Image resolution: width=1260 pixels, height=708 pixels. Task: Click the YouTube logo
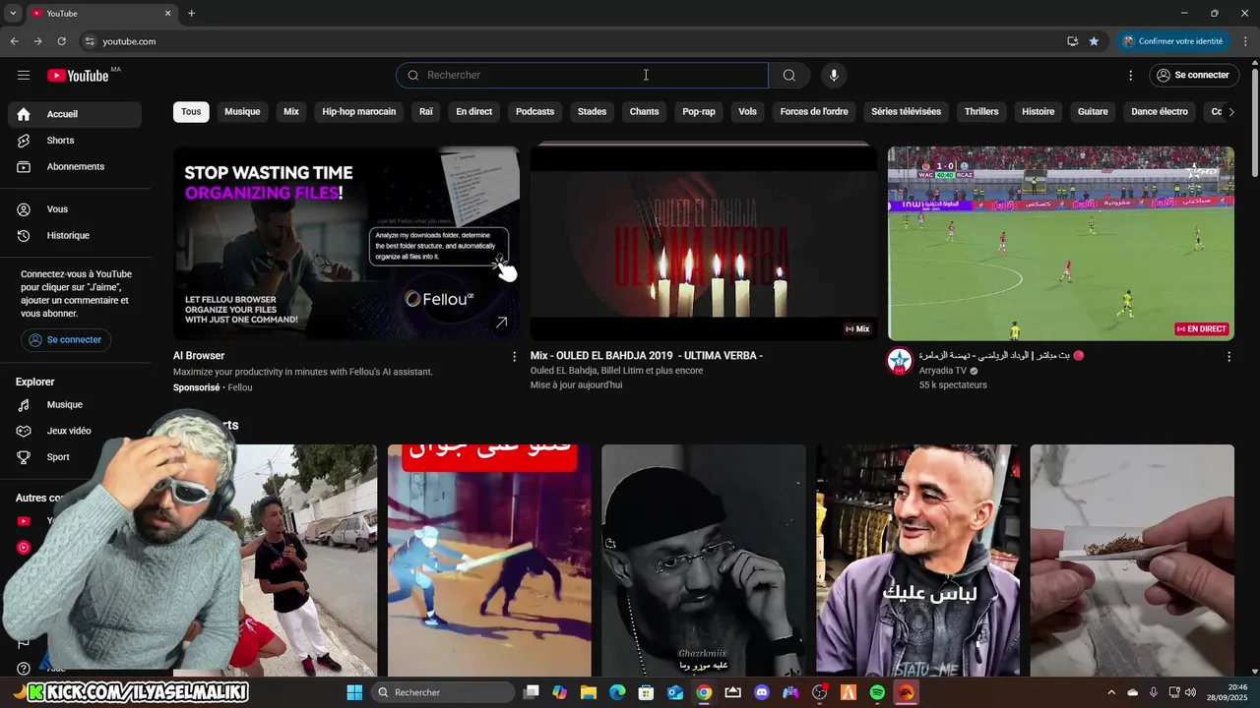pos(78,76)
